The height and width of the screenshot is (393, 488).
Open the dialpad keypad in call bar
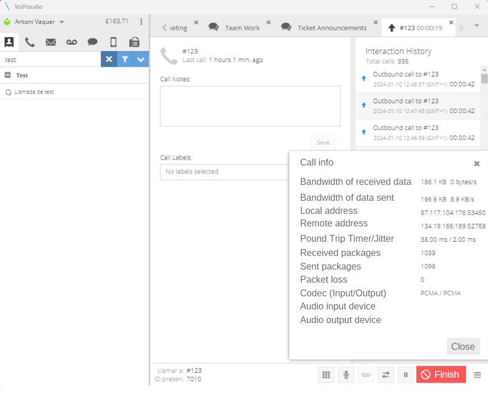pyautogui.click(x=326, y=374)
